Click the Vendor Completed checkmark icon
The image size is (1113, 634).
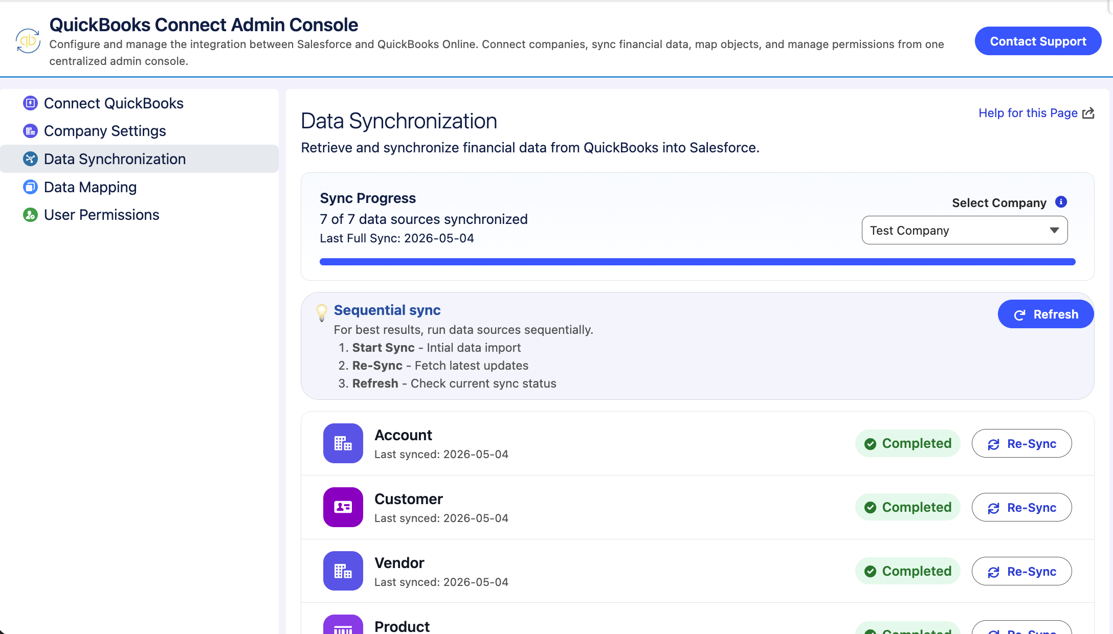click(871, 572)
